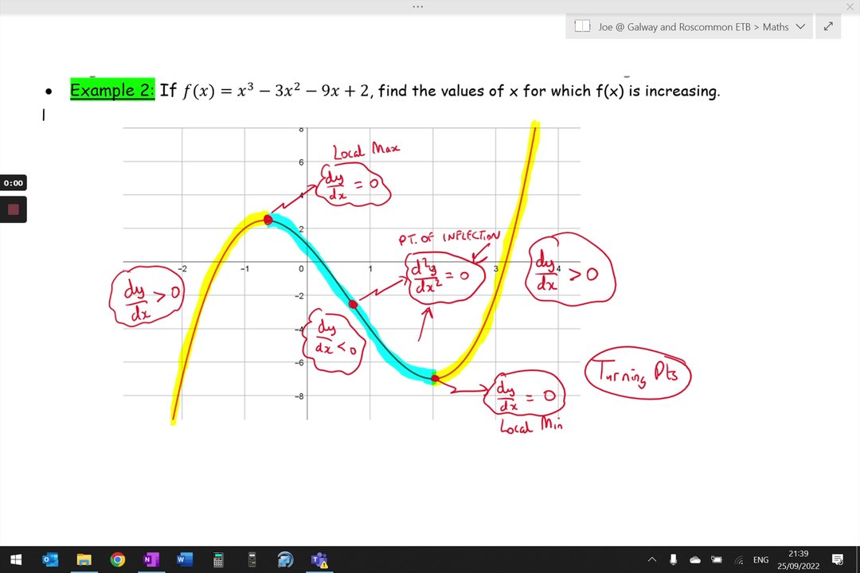Click the handwritten 'Local Max' label
The width and height of the screenshot is (860, 573).
(x=365, y=150)
